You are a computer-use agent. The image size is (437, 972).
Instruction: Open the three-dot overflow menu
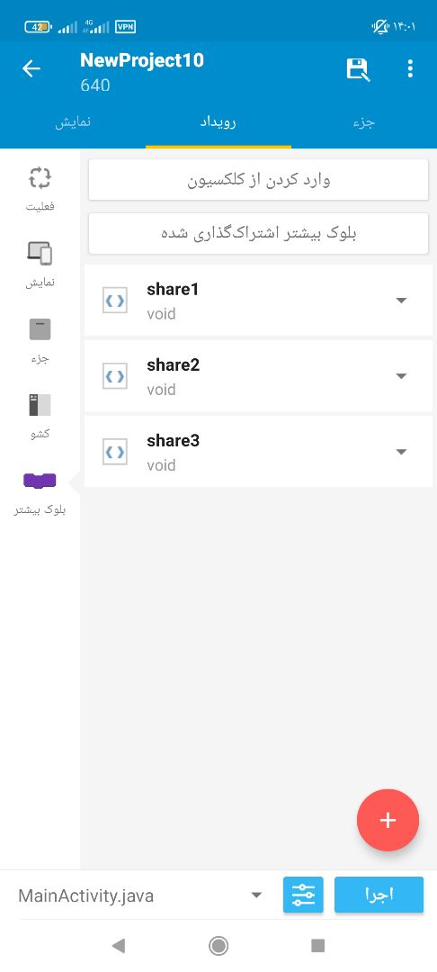(x=410, y=68)
